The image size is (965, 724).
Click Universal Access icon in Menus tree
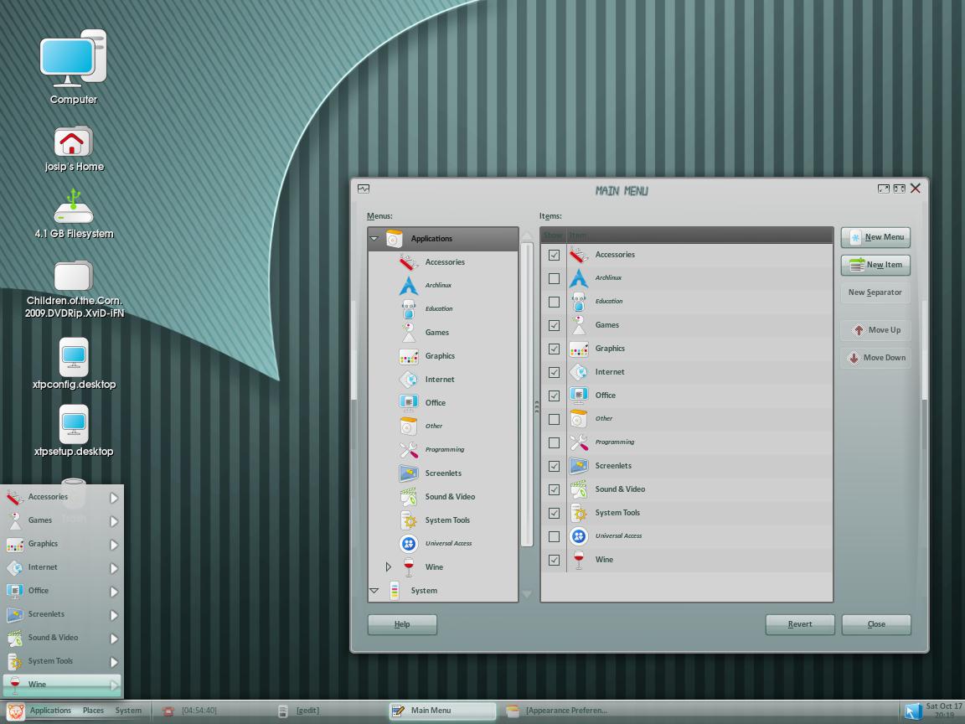coord(409,544)
